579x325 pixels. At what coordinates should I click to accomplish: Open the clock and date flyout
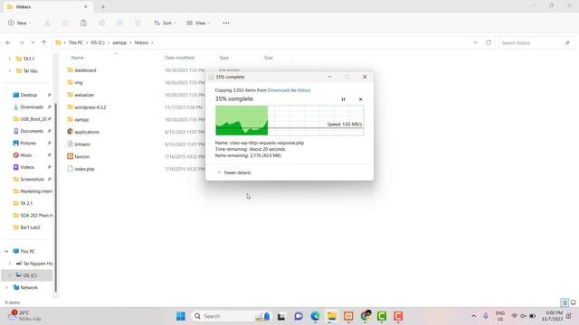coord(553,316)
